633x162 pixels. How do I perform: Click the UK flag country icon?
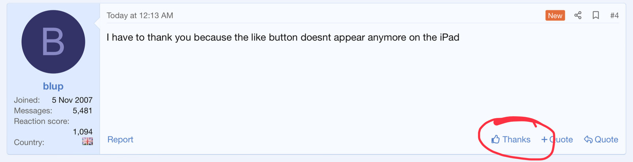point(87,142)
